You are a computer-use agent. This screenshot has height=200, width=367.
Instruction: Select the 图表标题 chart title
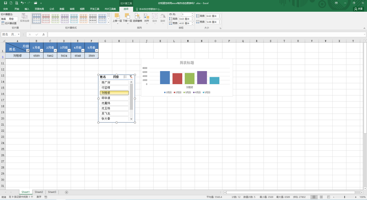(x=187, y=63)
